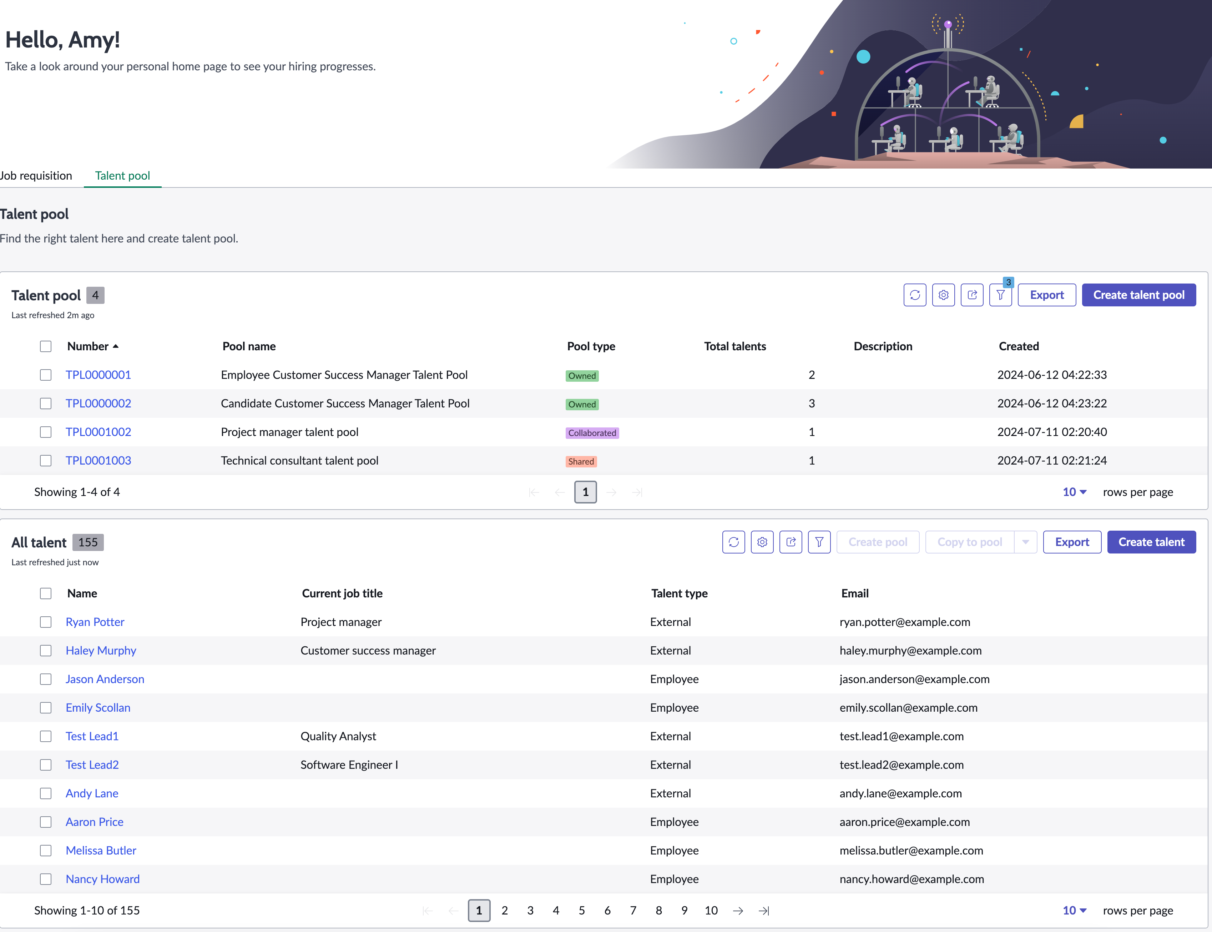Screen dimensions: 1212x932
Task: Click Email column header
Action: (x=854, y=593)
